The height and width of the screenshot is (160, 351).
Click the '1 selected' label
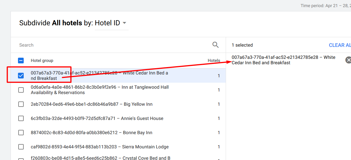pyautogui.click(x=242, y=45)
